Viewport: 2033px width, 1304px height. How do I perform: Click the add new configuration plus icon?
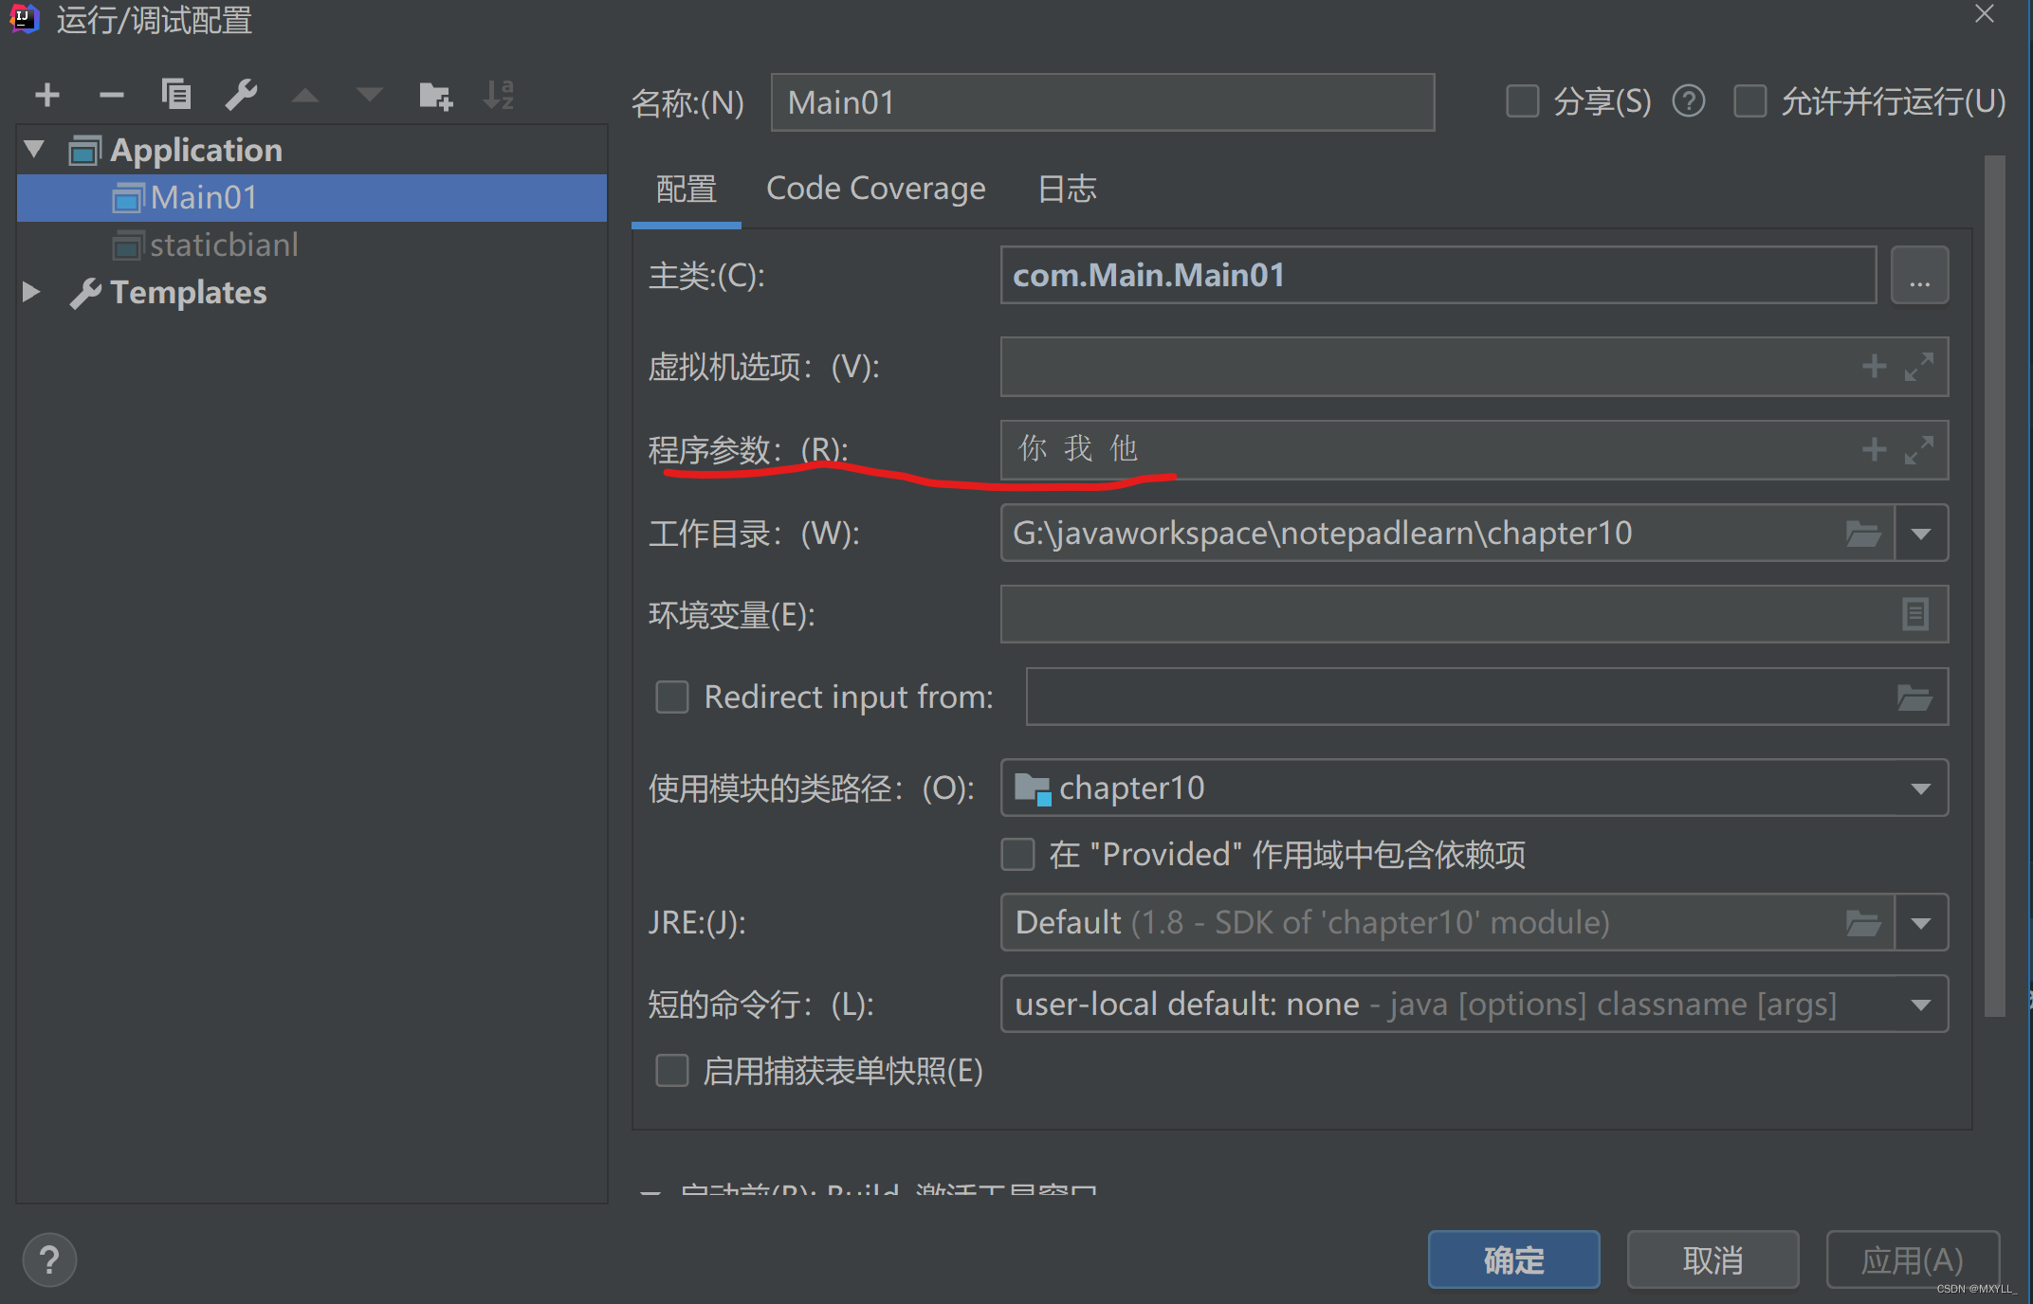47,95
